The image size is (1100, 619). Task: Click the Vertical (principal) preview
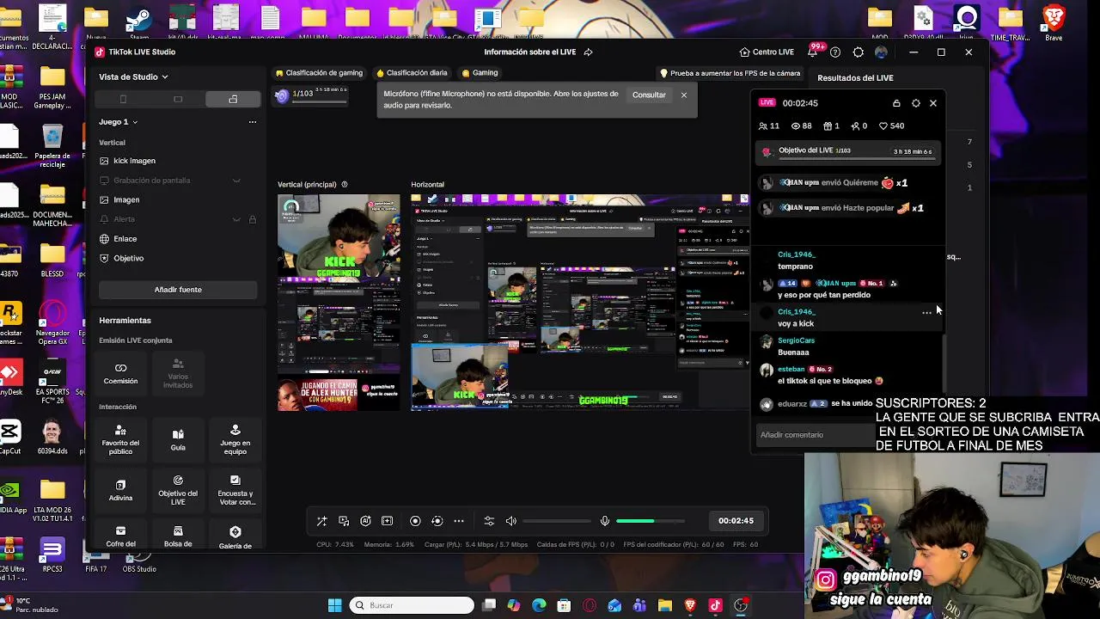tap(339, 303)
